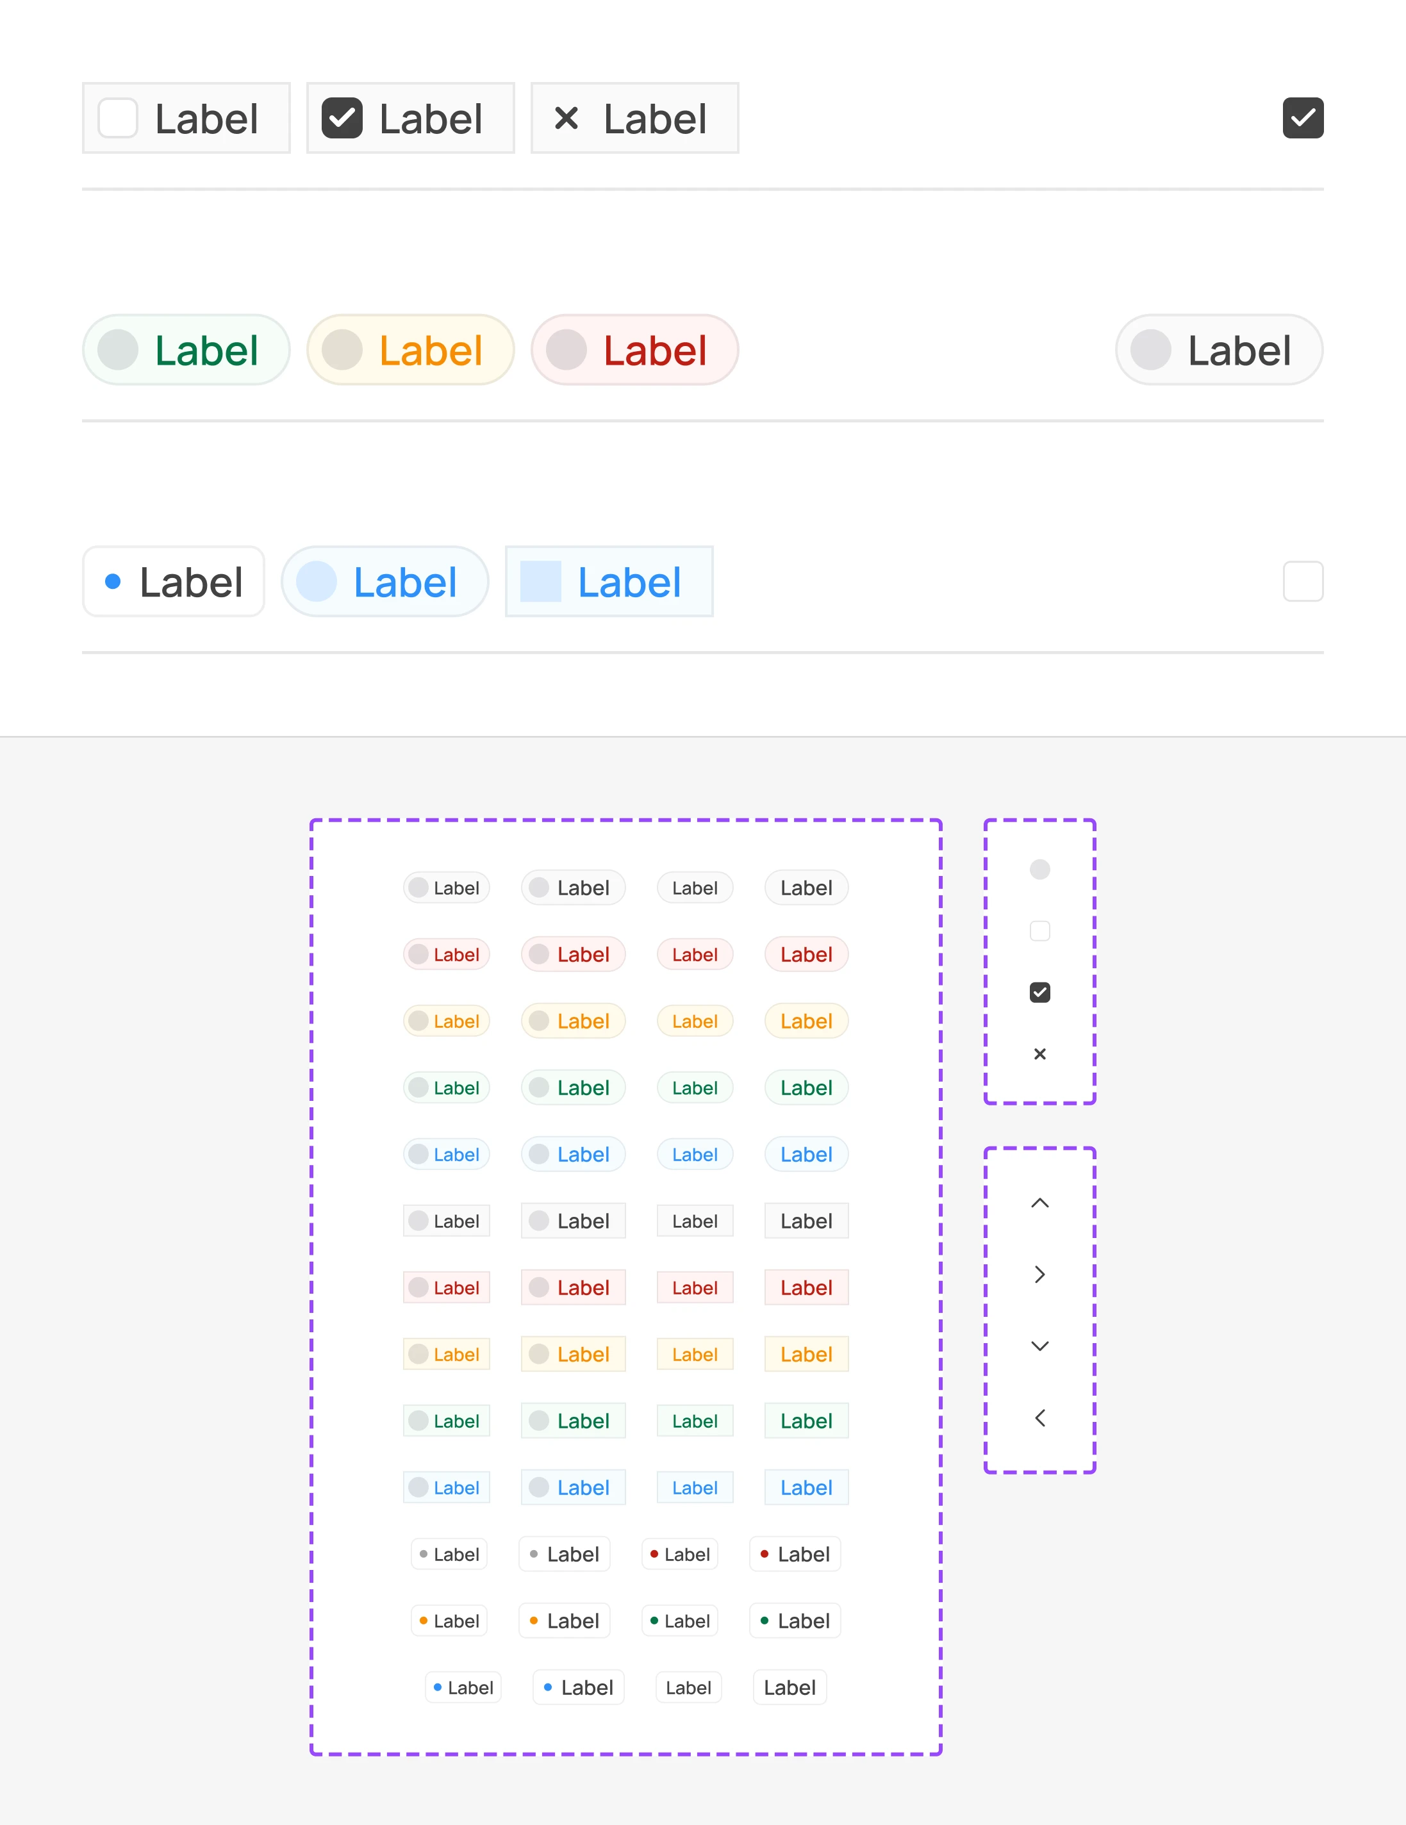
Task: Click the gray circle inside the green Label chip
Action: tap(118, 349)
